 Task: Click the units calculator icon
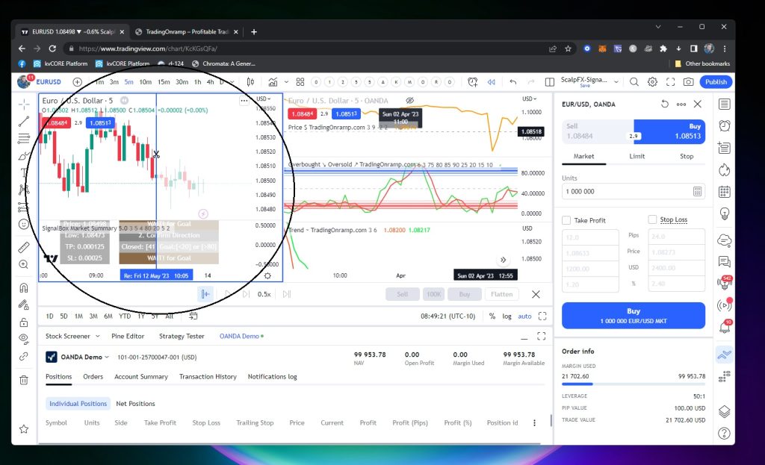[x=697, y=191]
